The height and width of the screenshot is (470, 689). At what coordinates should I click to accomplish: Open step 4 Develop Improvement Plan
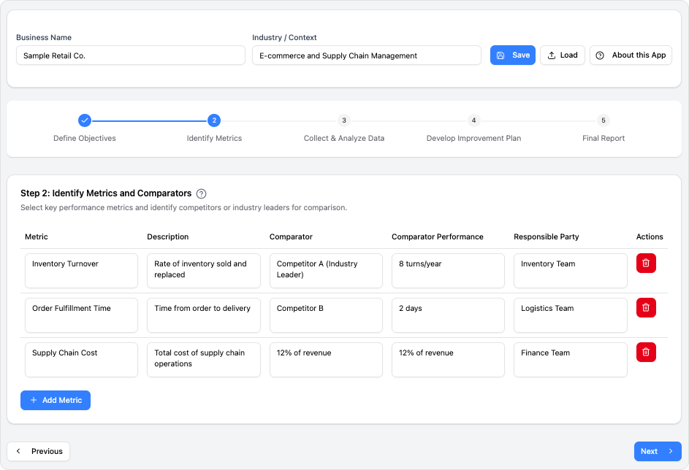coord(473,120)
